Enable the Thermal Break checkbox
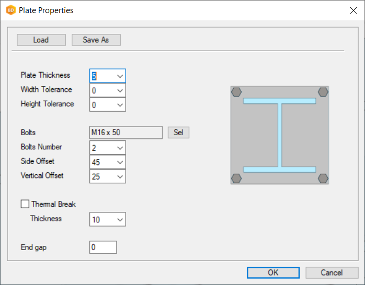The height and width of the screenshot is (285, 365). (25, 205)
